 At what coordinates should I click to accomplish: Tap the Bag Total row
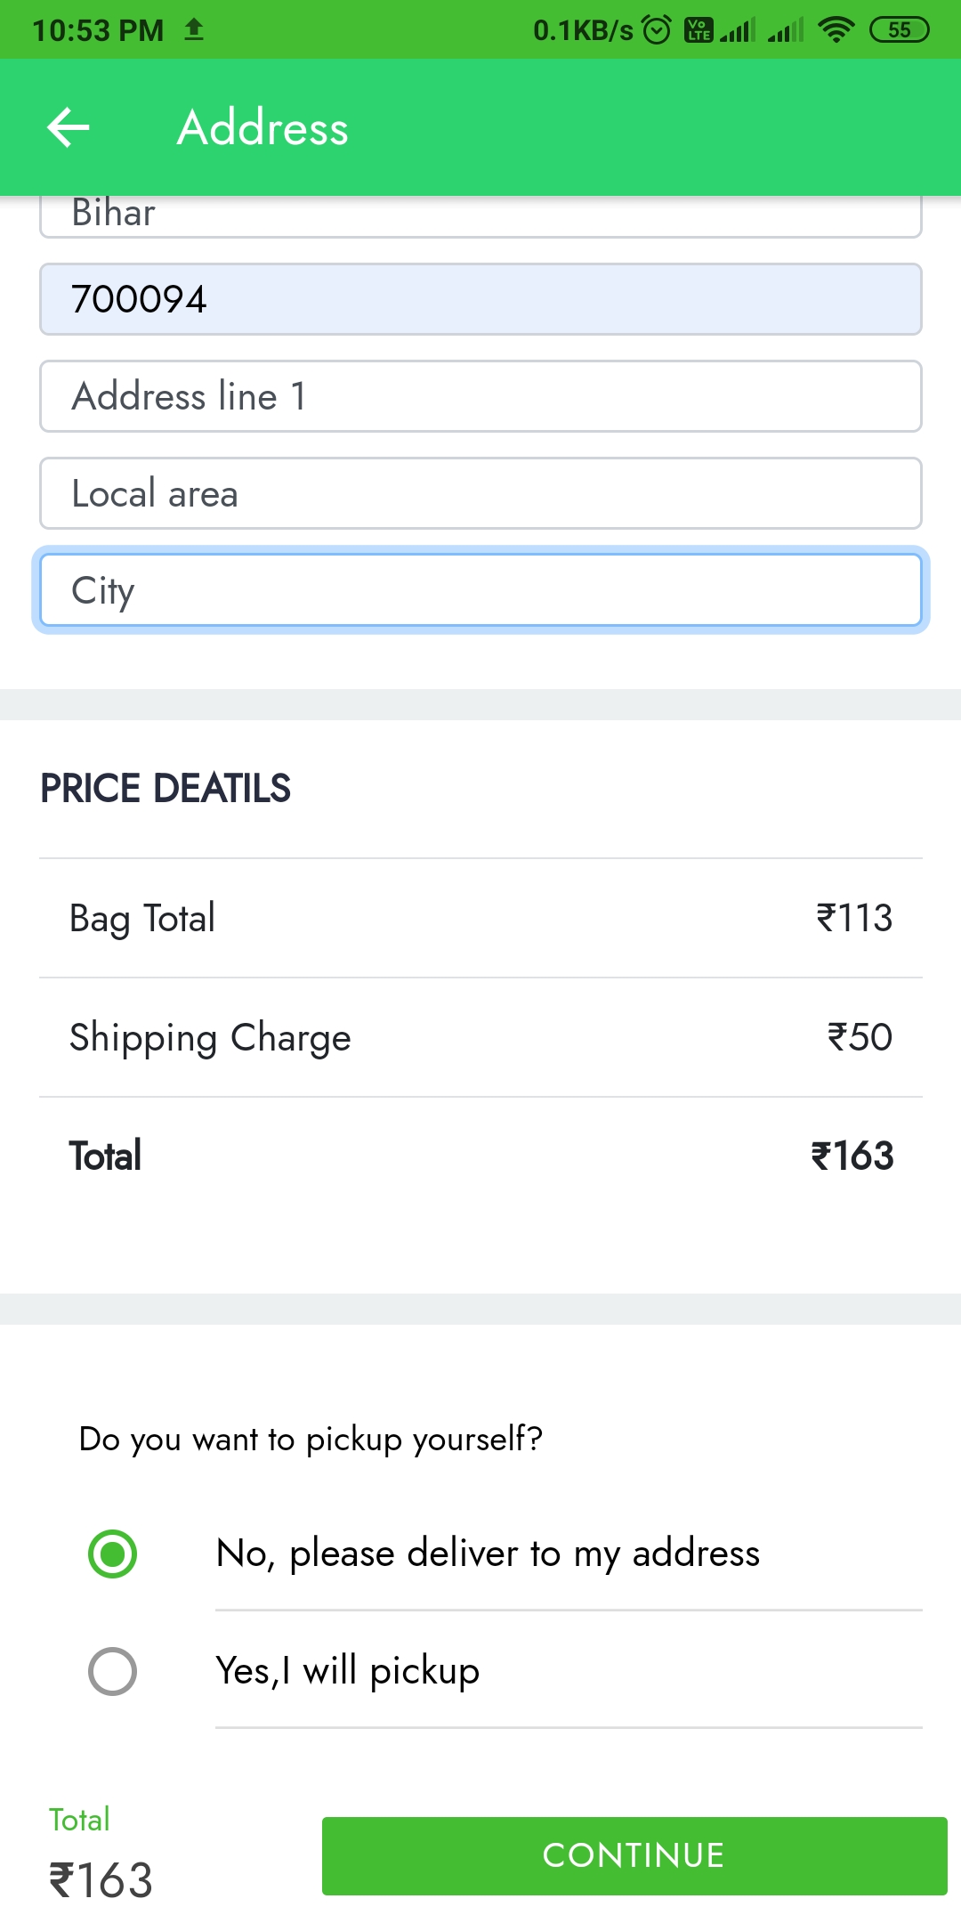(480, 918)
